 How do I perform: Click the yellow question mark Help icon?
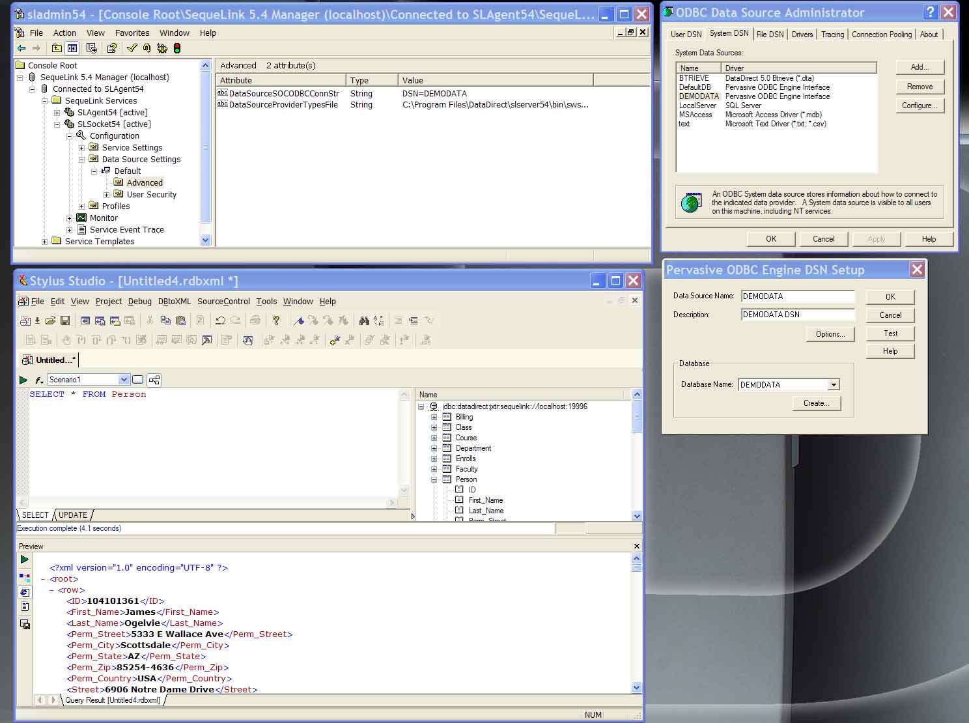276,320
